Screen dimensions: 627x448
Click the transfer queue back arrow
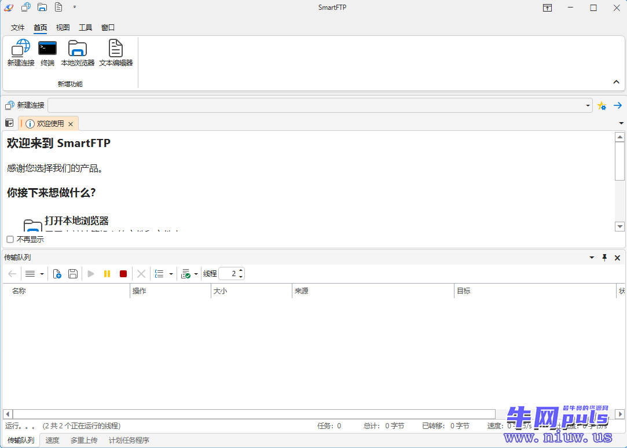[12, 274]
